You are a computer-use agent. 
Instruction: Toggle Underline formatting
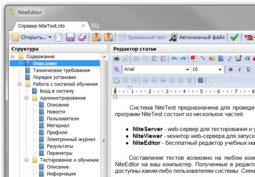tap(248, 70)
